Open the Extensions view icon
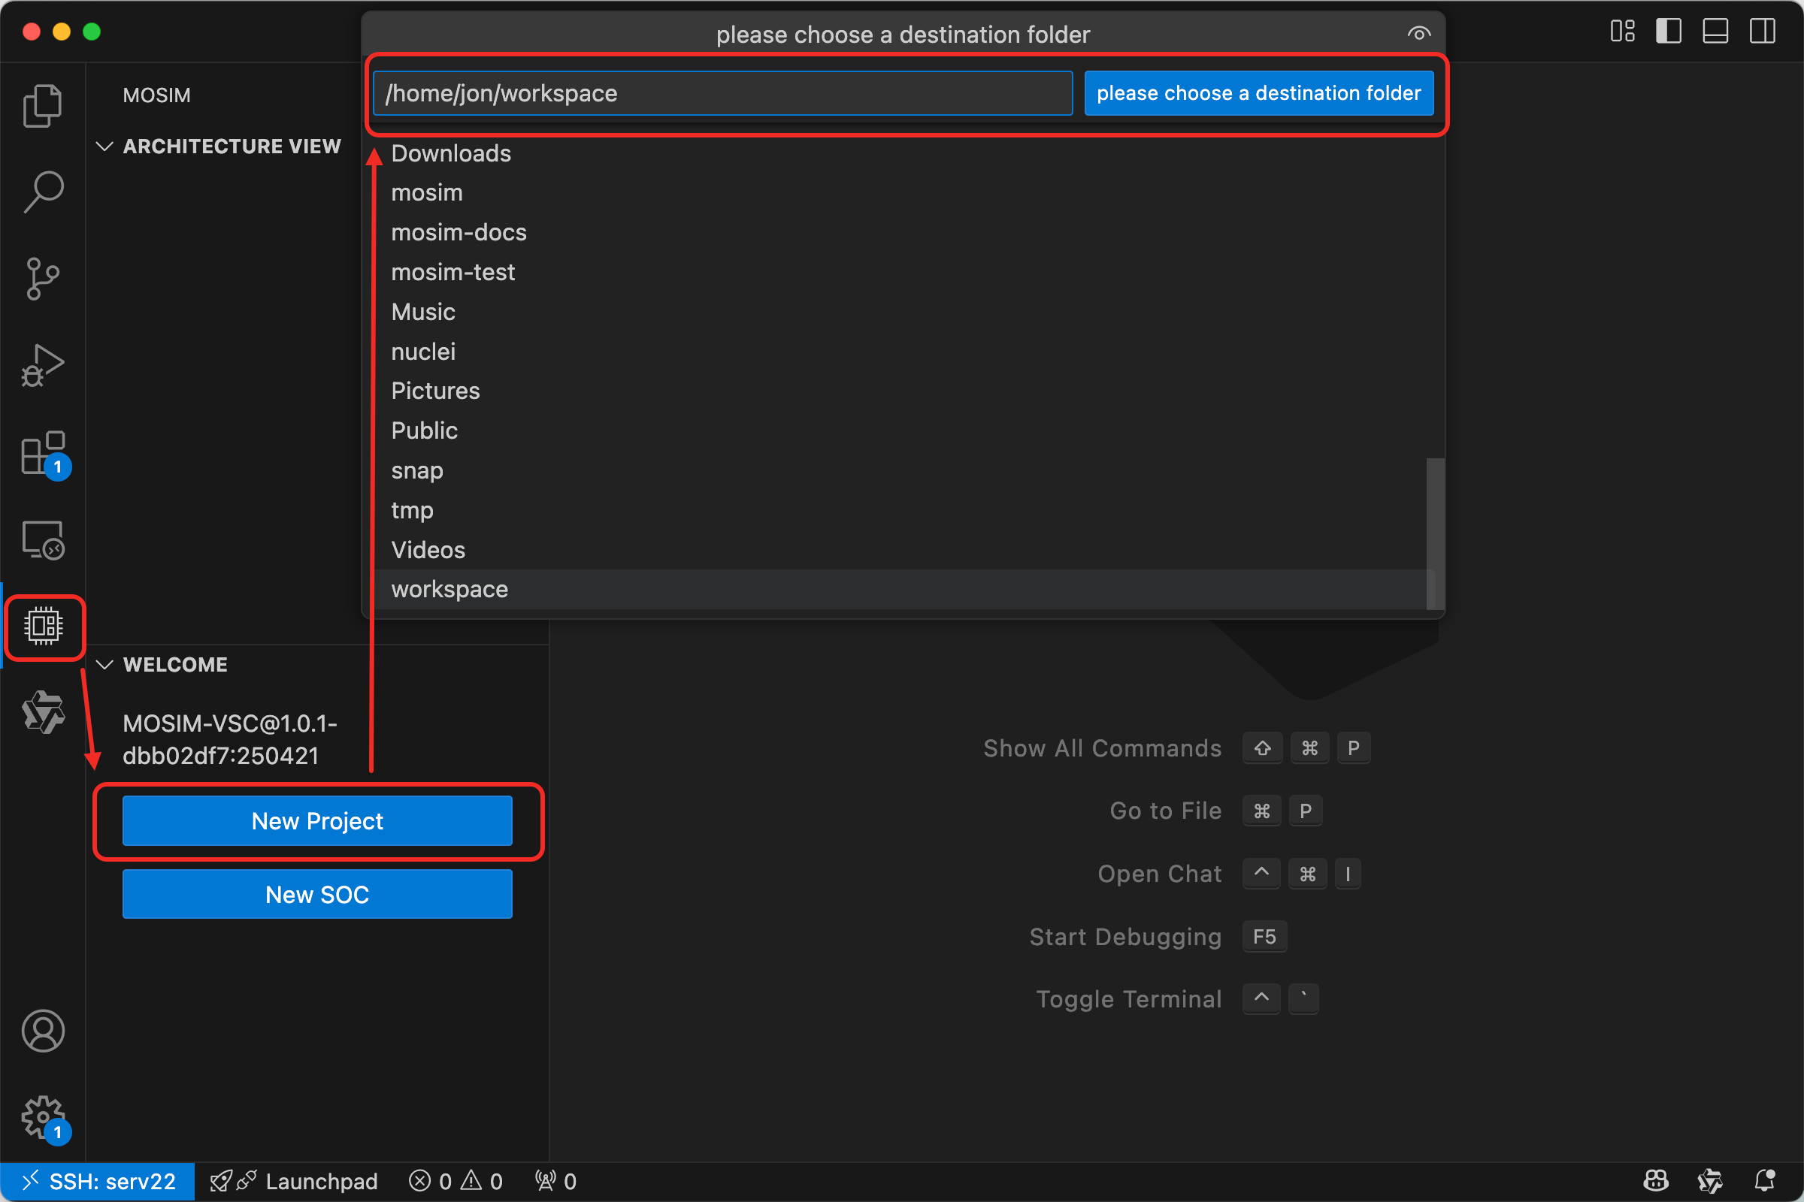Image resolution: width=1804 pixels, height=1202 pixels. pyautogui.click(x=43, y=454)
